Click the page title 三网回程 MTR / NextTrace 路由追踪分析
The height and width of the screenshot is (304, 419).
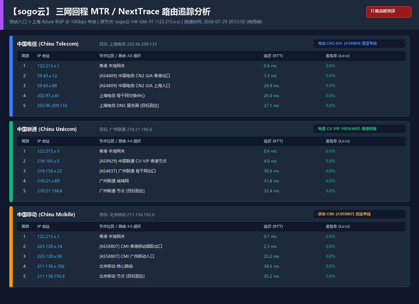coord(133,12)
